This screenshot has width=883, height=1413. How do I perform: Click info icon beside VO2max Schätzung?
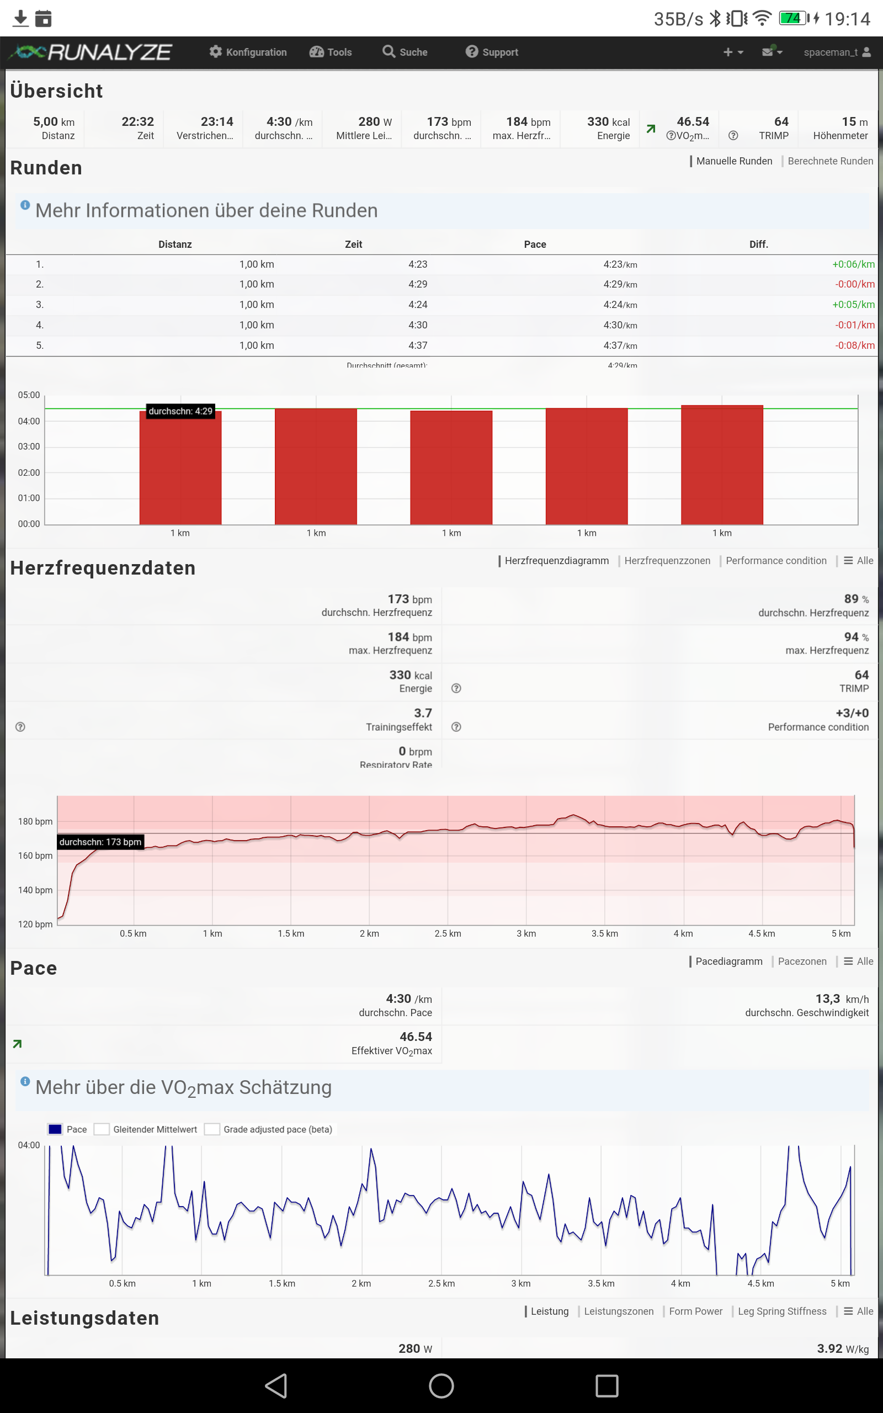(x=25, y=1081)
